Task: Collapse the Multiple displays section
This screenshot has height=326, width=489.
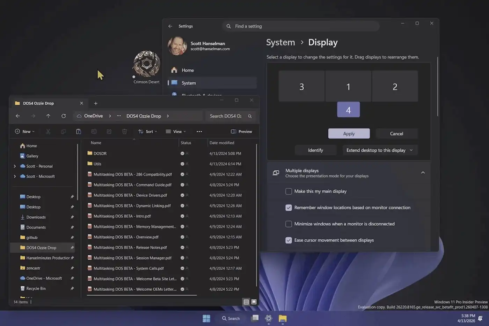Action: click(423, 172)
